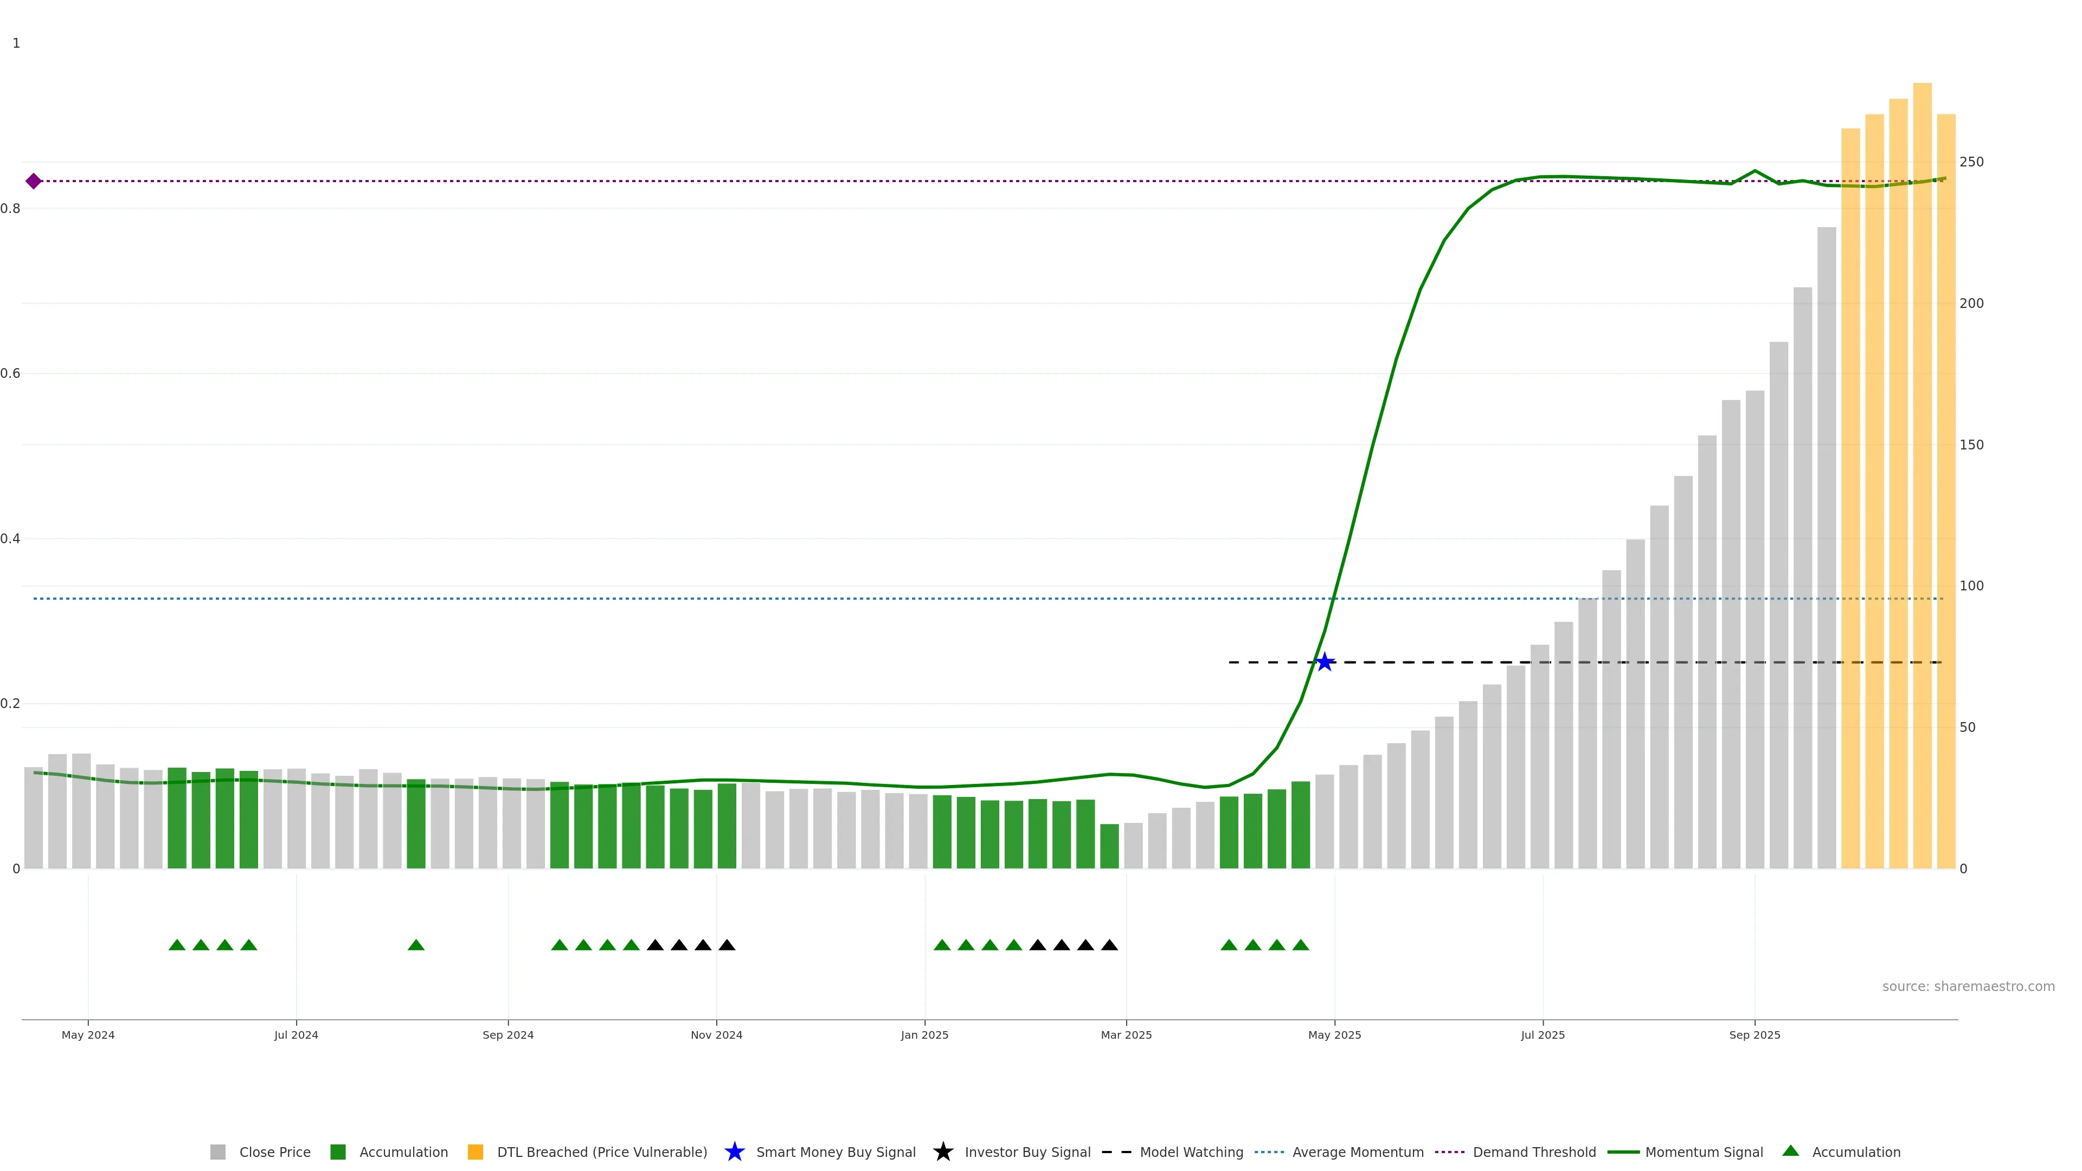Image resolution: width=2082 pixels, height=1171 pixels.
Task: Click the source: sharemaestro.com text
Action: (1968, 986)
